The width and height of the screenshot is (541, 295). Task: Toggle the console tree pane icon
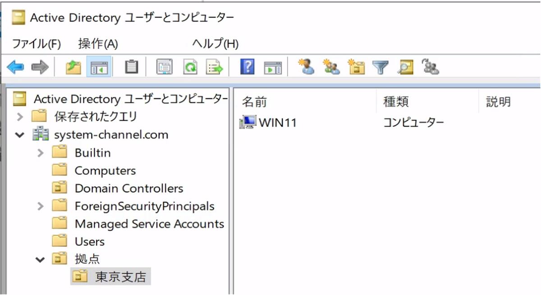[98, 68]
